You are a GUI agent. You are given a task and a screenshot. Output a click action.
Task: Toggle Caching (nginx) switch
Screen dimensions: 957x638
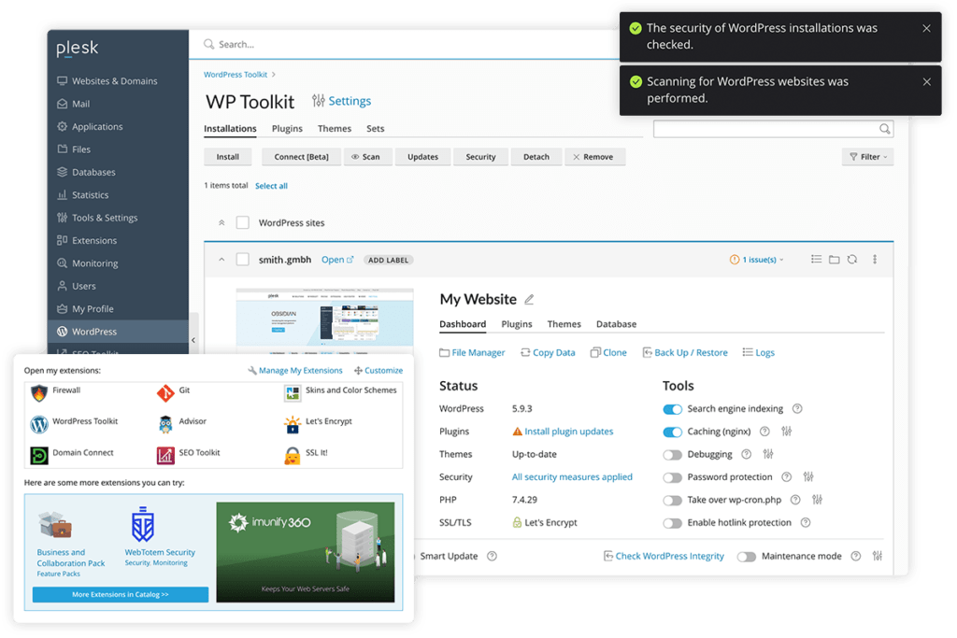coord(673,432)
